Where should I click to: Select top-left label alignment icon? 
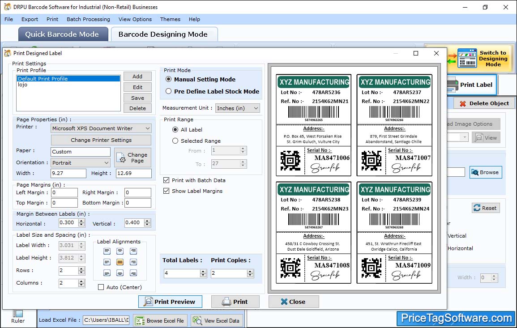pyautogui.click(x=107, y=251)
